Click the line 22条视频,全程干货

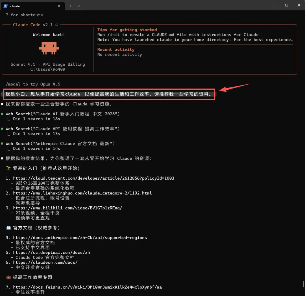pos(38,213)
